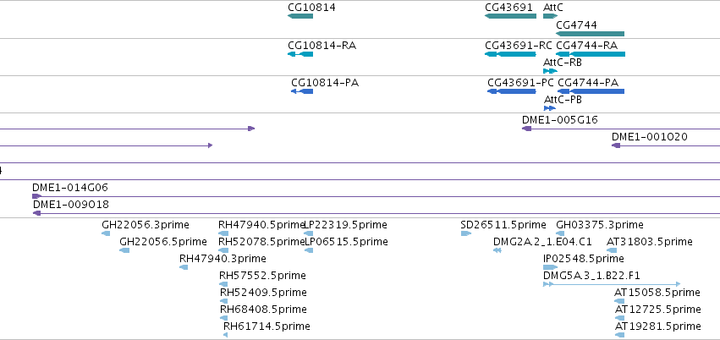Click the SD26511.5prime EST glyph
This screenshot has height=340, width=720.
click(465, 233)
